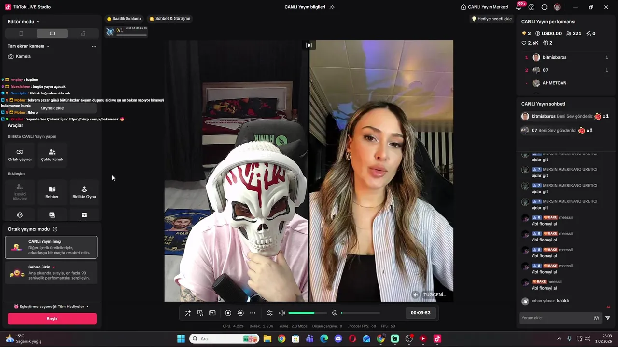Viewport: 618px width, 347px height.
Task: Open the chat filter icon
Action: (608, 318)
